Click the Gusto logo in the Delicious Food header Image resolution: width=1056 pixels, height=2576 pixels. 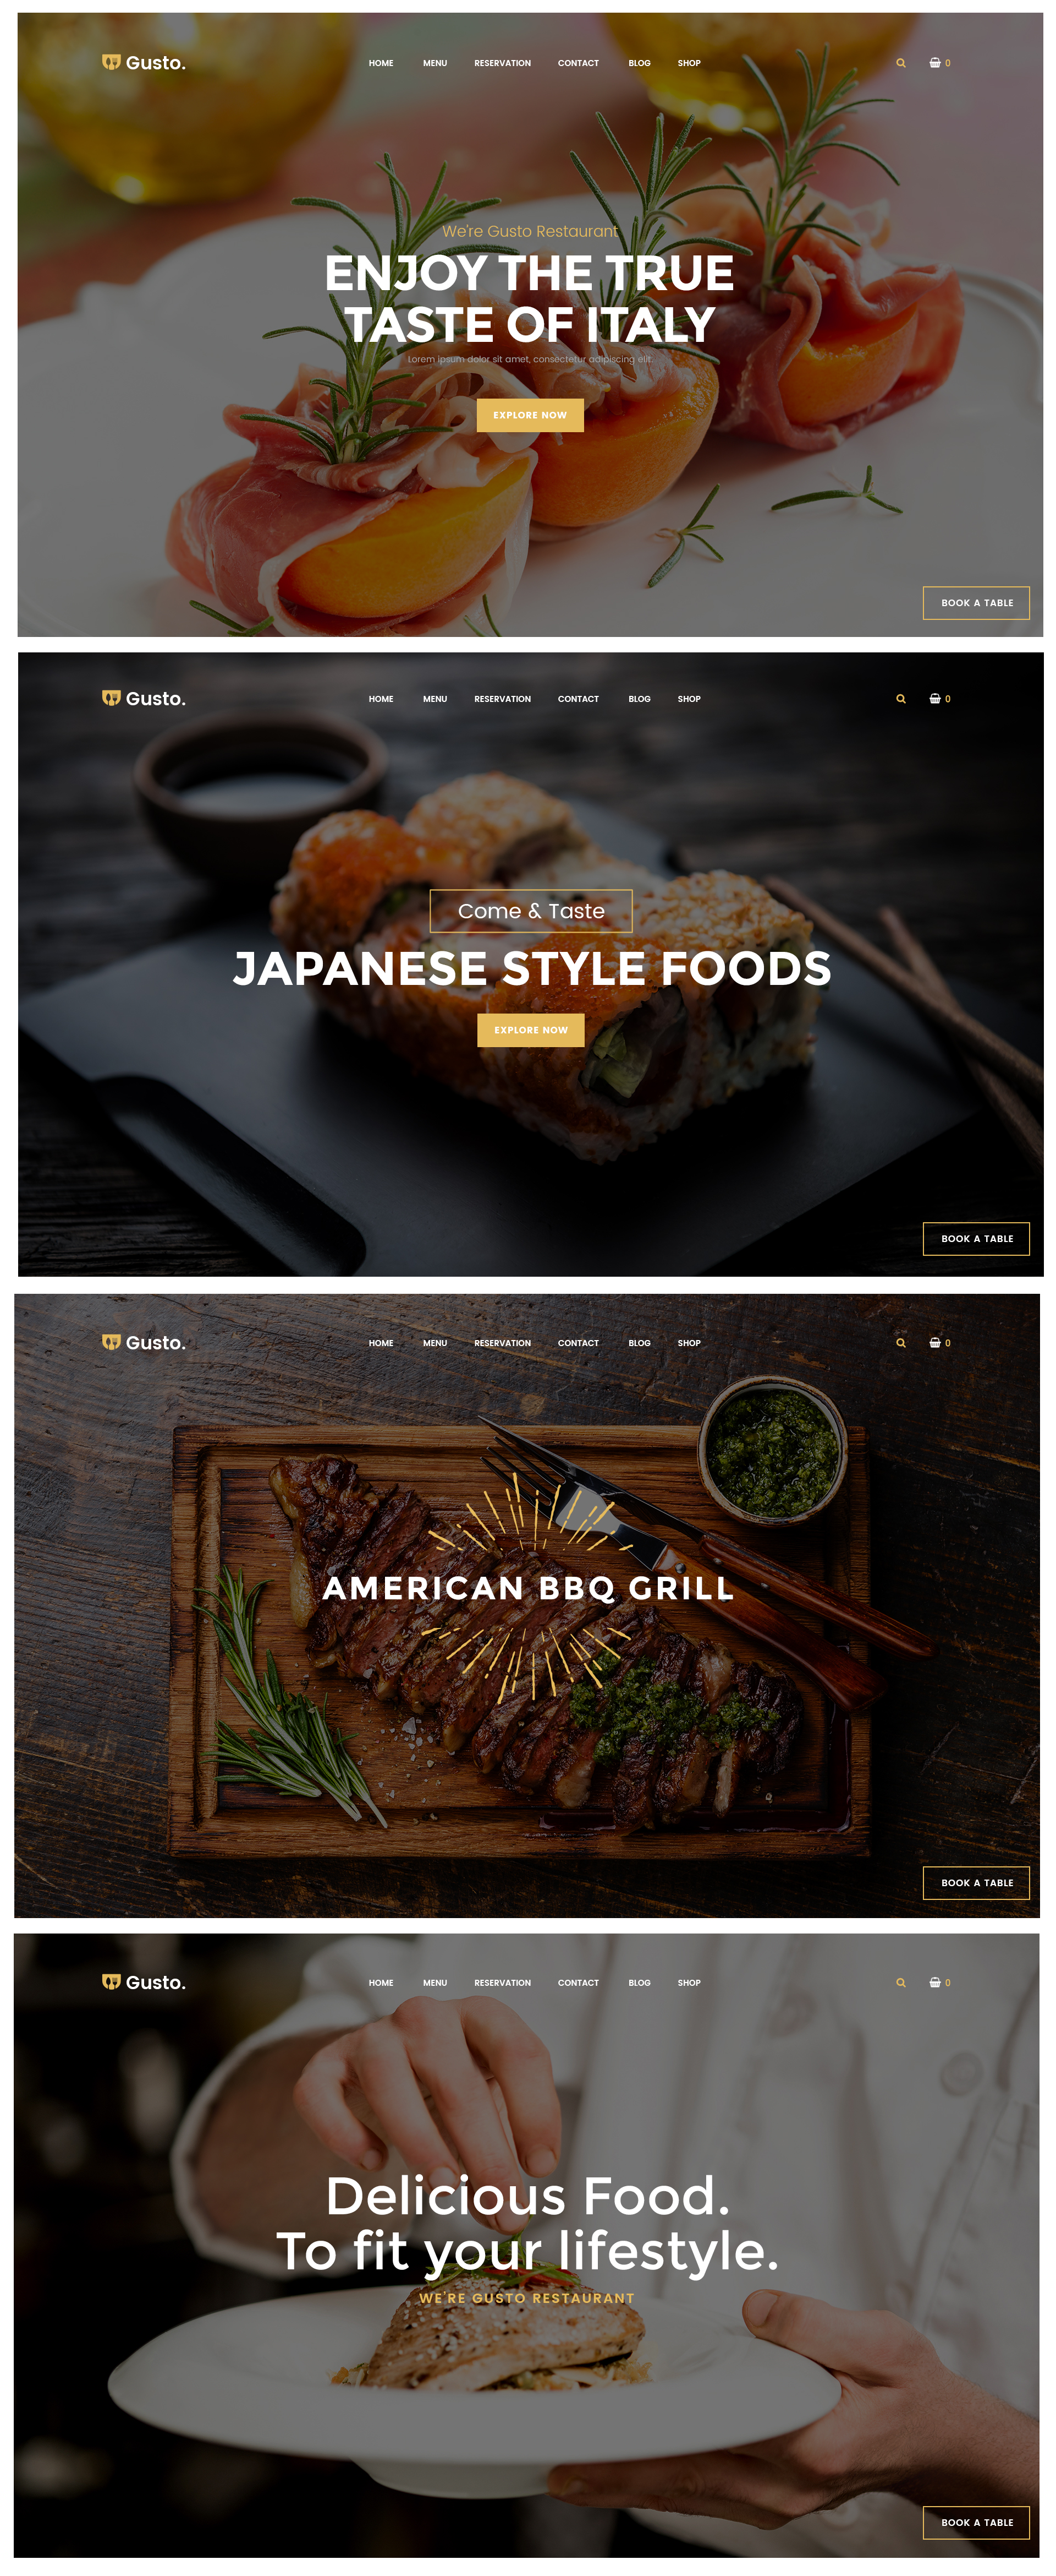point(144,1982)
